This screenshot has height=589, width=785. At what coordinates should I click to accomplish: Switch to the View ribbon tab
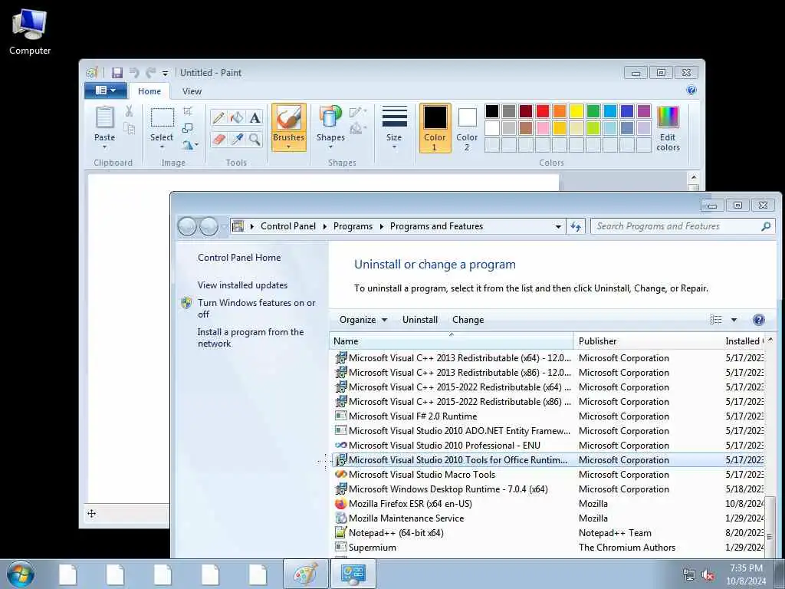pos(192,91)
